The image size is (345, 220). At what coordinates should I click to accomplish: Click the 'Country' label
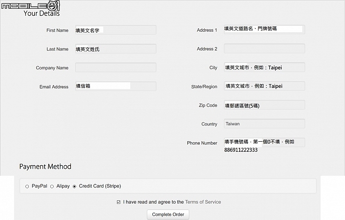[x=209, y=124]
